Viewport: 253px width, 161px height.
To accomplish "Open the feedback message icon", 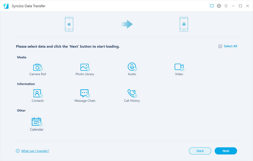I will [x=212, y=6].
